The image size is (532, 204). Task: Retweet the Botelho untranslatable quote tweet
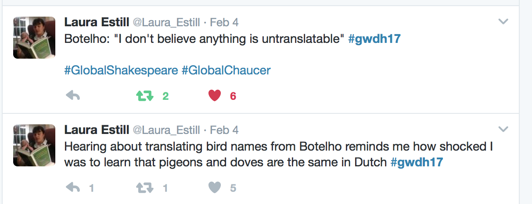pyautogui.click(x=145, y=96)
